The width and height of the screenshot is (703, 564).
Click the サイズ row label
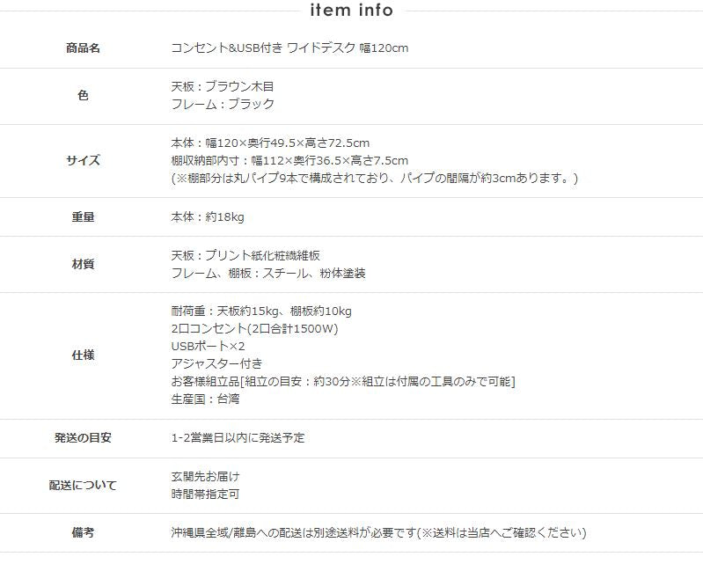coord(83,161)
